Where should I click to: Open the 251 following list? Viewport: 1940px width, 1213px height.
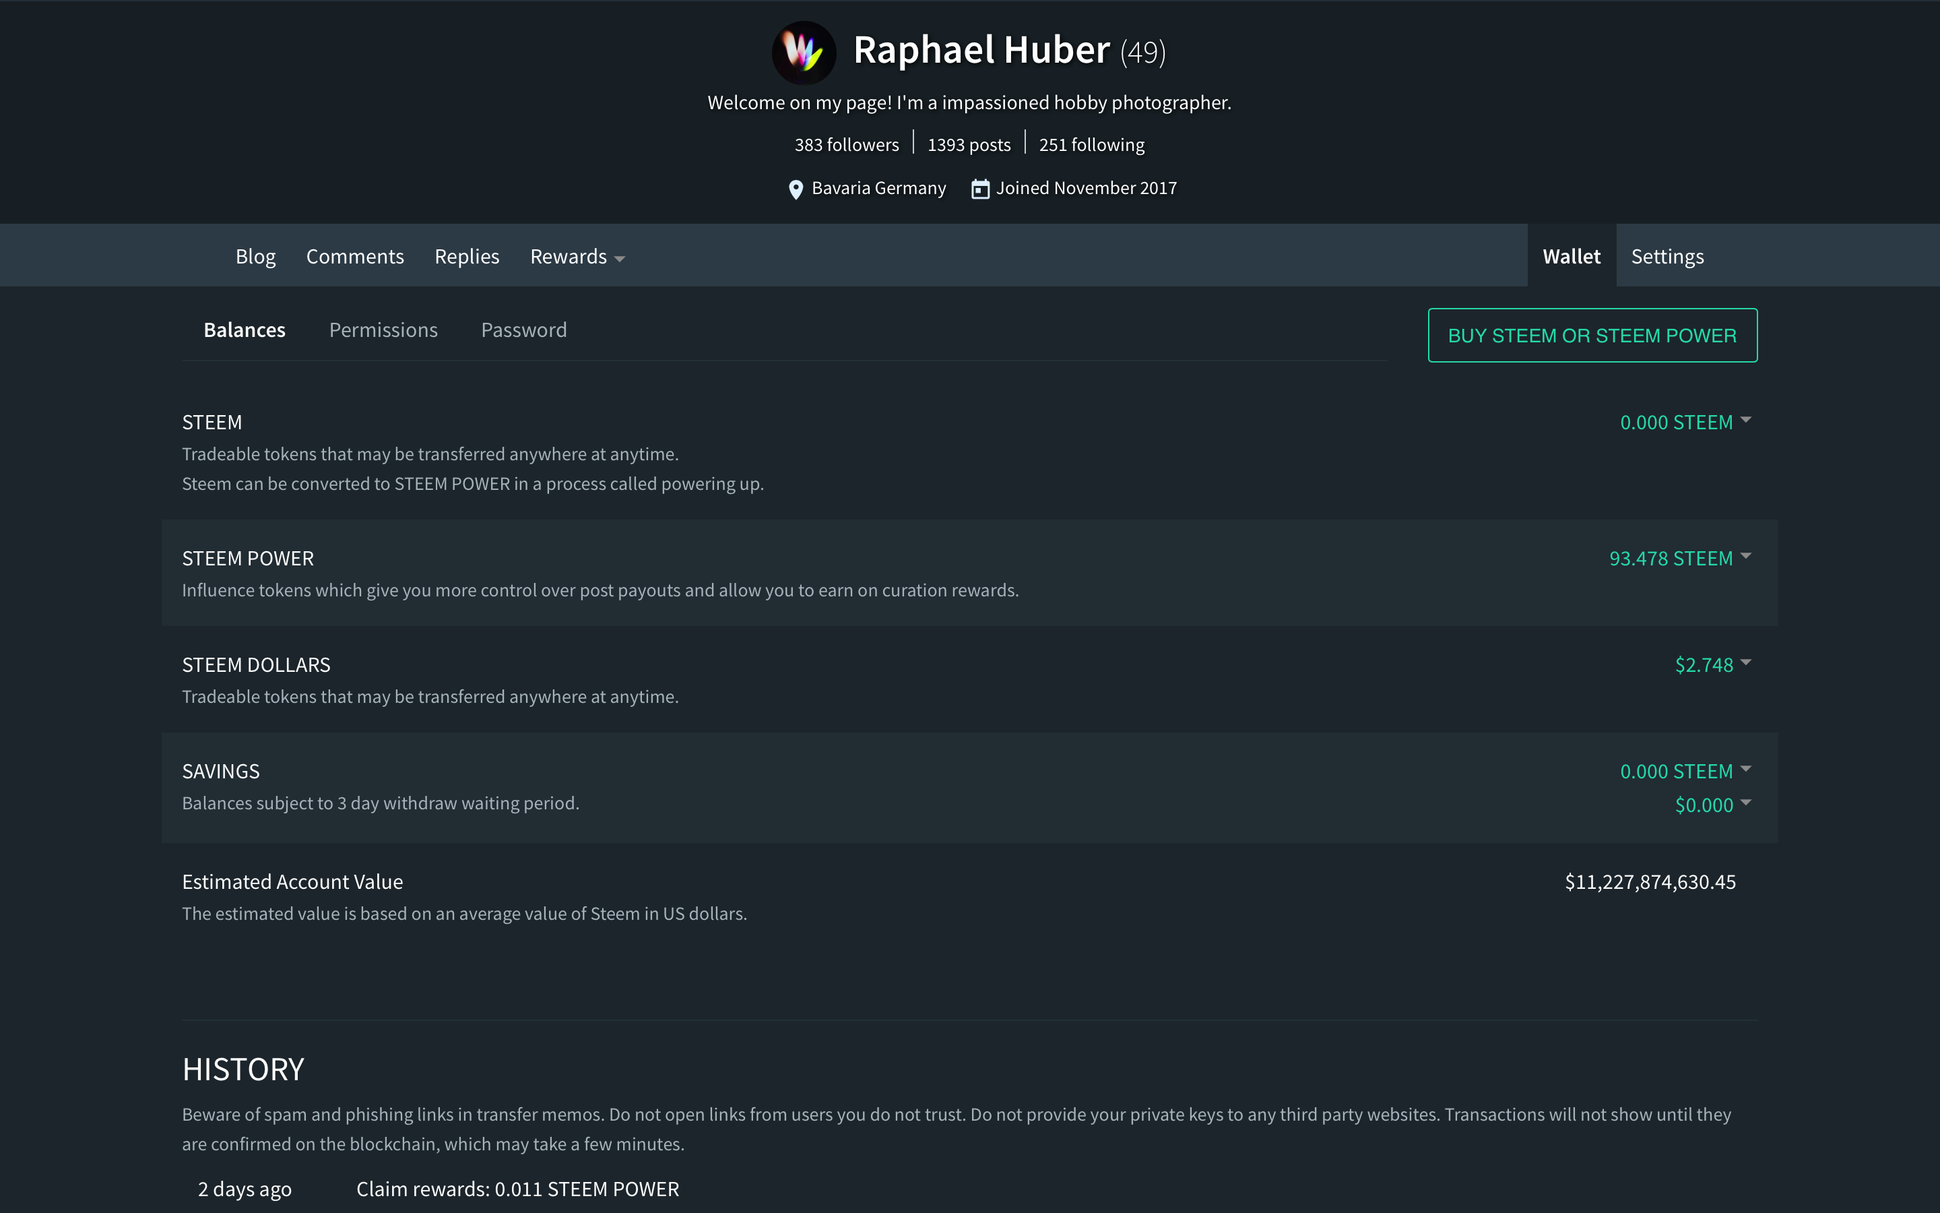pos(1091,145)
